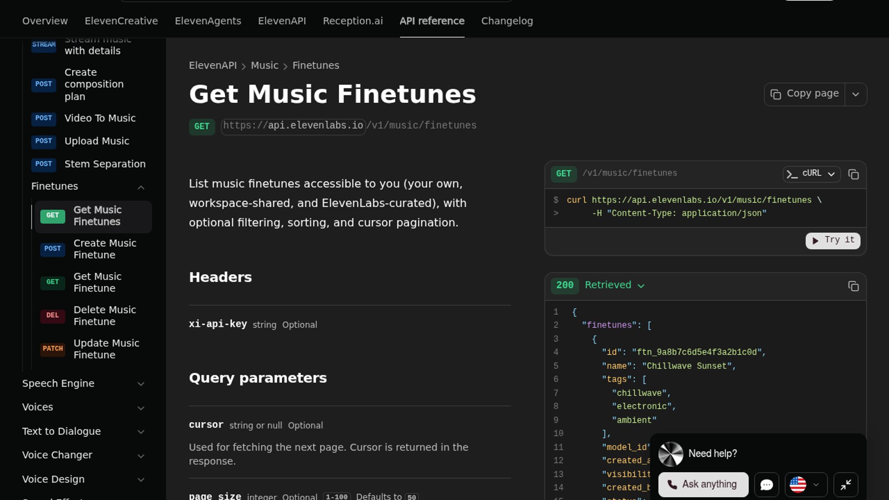
Task: Open the Reception.ai tab
Action: (x=353, y=21)
